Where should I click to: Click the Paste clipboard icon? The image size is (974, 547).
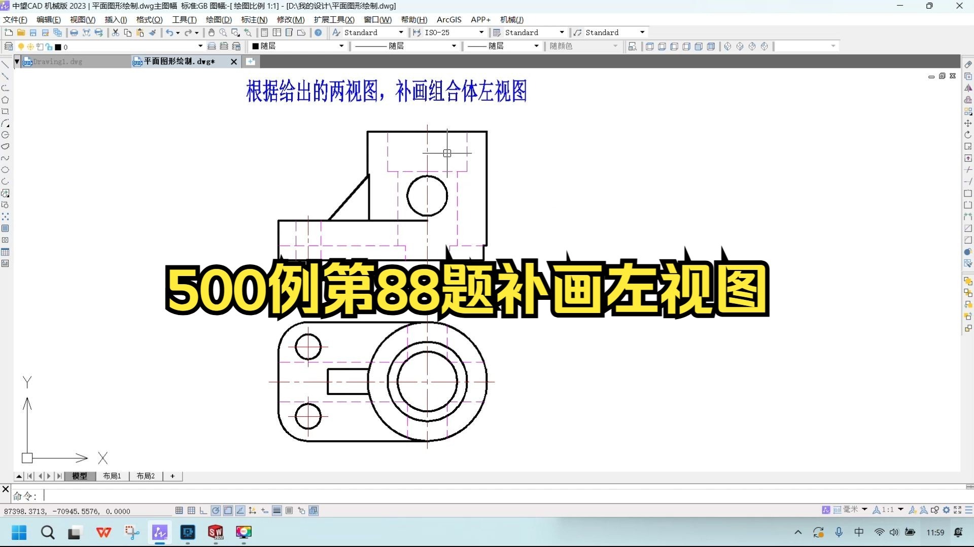[x=140, y=32]
